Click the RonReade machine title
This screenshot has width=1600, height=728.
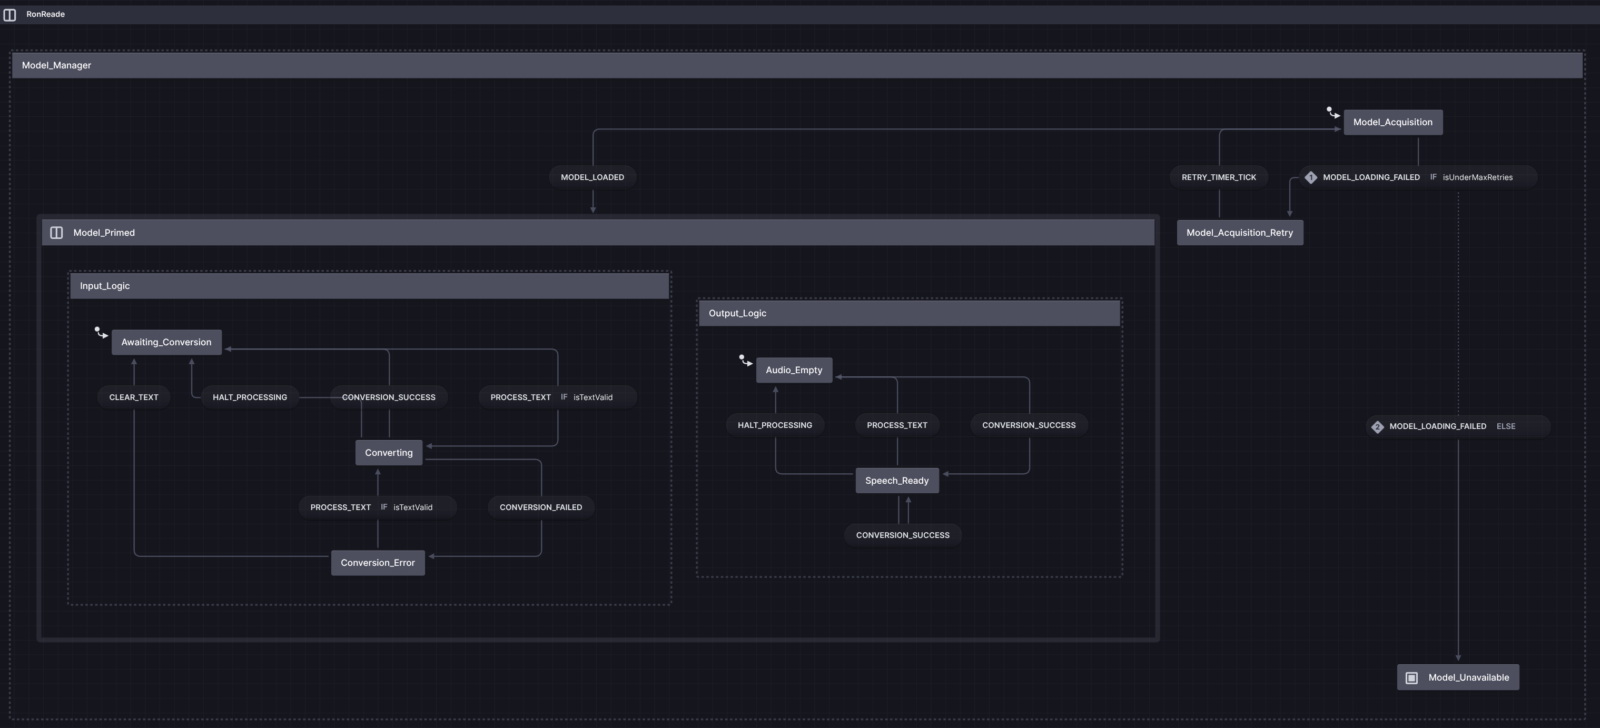pos(46,14)
